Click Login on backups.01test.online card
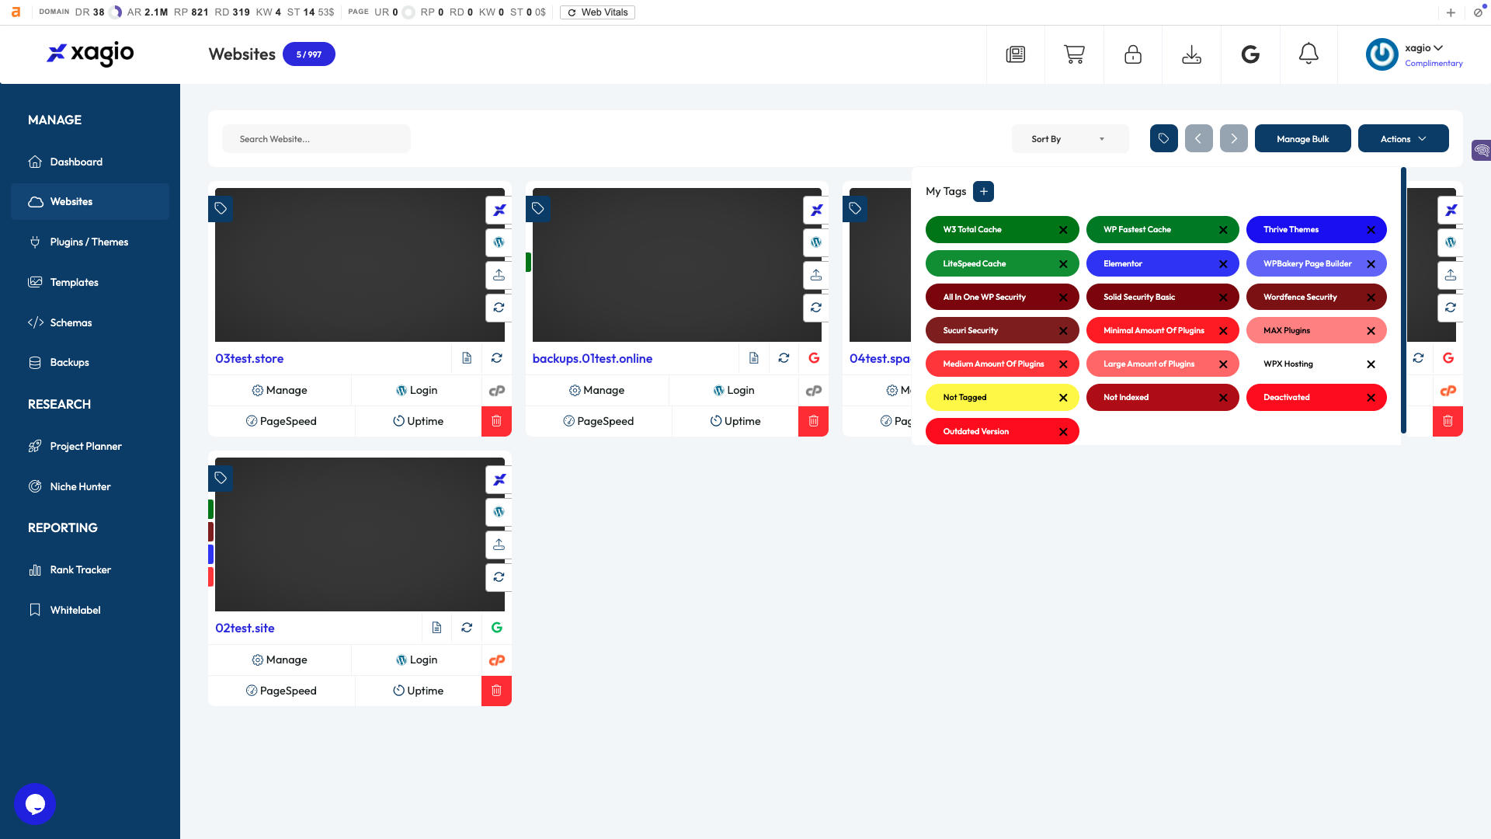The height and width of the screenshot is (839, 1491). click(734, 390)
